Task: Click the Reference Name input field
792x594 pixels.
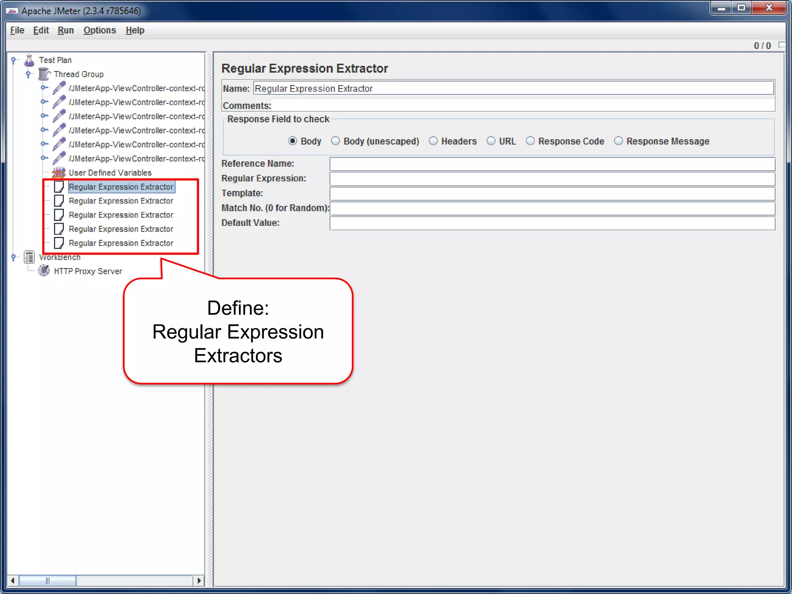Action: (552, 164)
